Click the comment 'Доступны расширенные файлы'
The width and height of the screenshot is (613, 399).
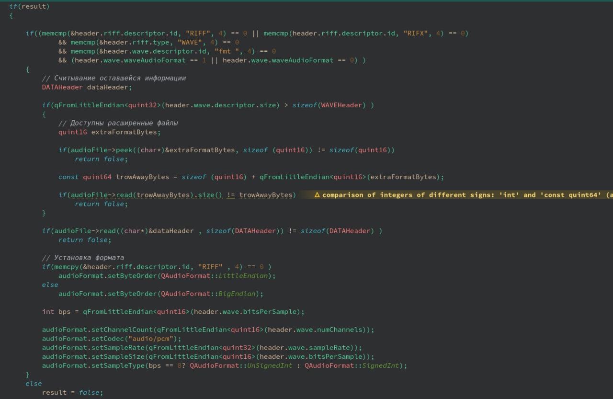[118, 123]
